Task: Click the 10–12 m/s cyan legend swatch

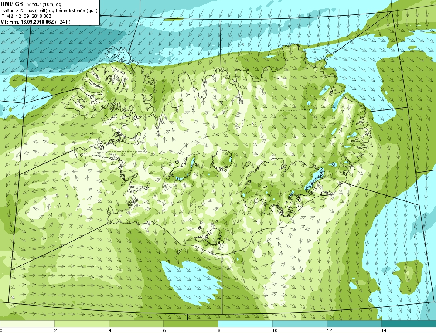Action: point(300,324)
